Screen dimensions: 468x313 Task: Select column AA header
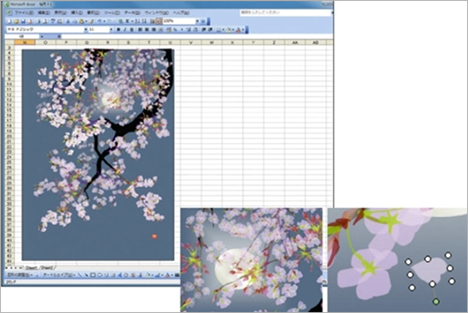coord(295,43)
